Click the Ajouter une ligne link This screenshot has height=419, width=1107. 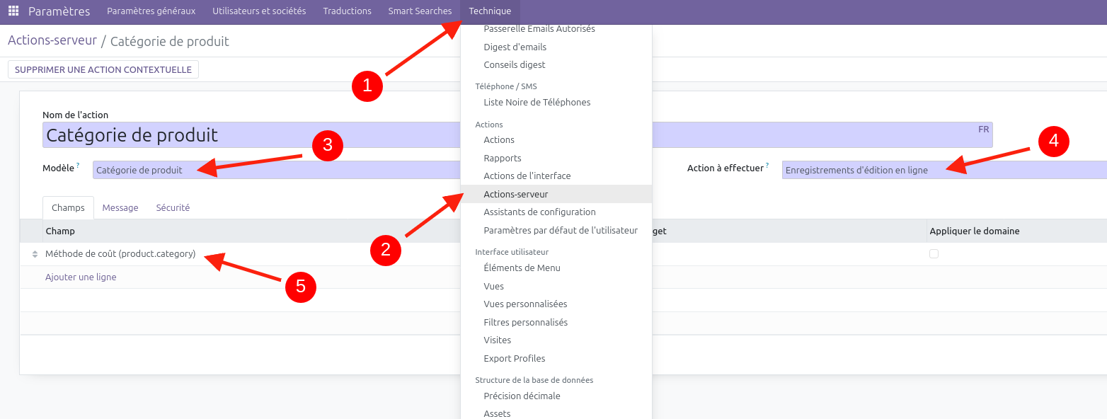tap(81, 277)
